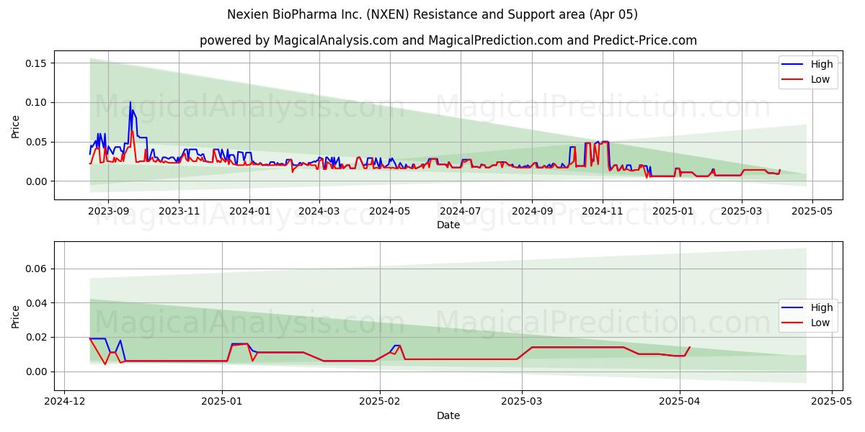Click the "2023-09" tick label
Viewport: 865px width, 432px height.
click(108, 212)
